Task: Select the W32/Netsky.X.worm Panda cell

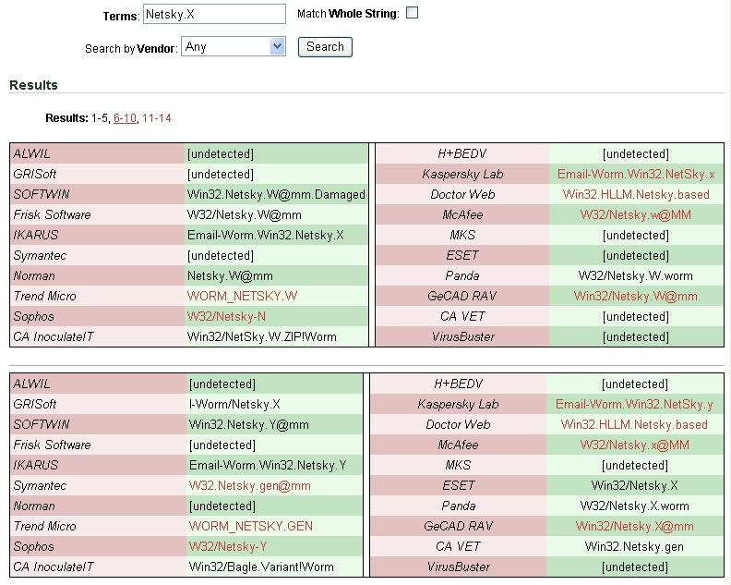Action: pyautogui.click(x=634, y=506)
